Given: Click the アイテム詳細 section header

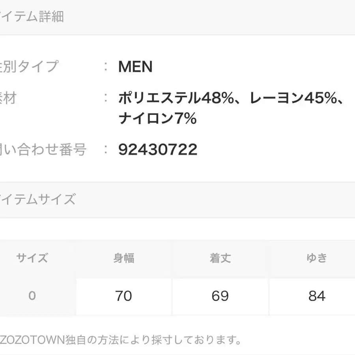Looking at the screenshot, I should pyautogui.click(x=32, y=17).
